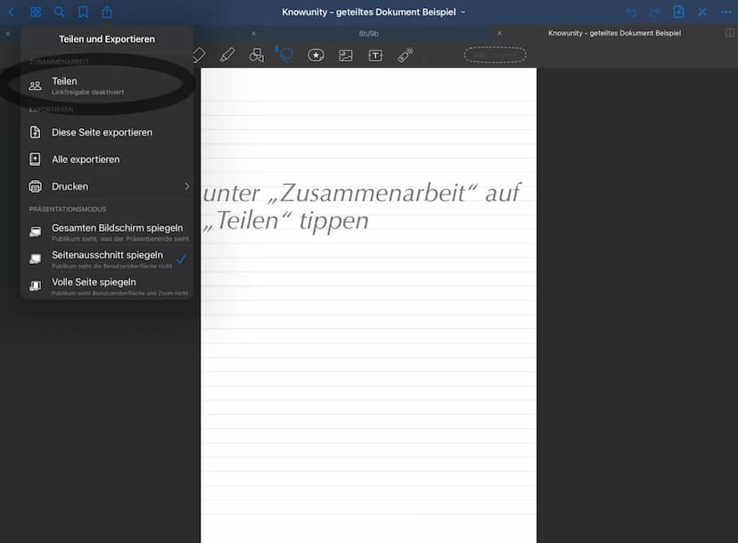
Task: Select the Laser pointer tool
Action: pos(406,55)
